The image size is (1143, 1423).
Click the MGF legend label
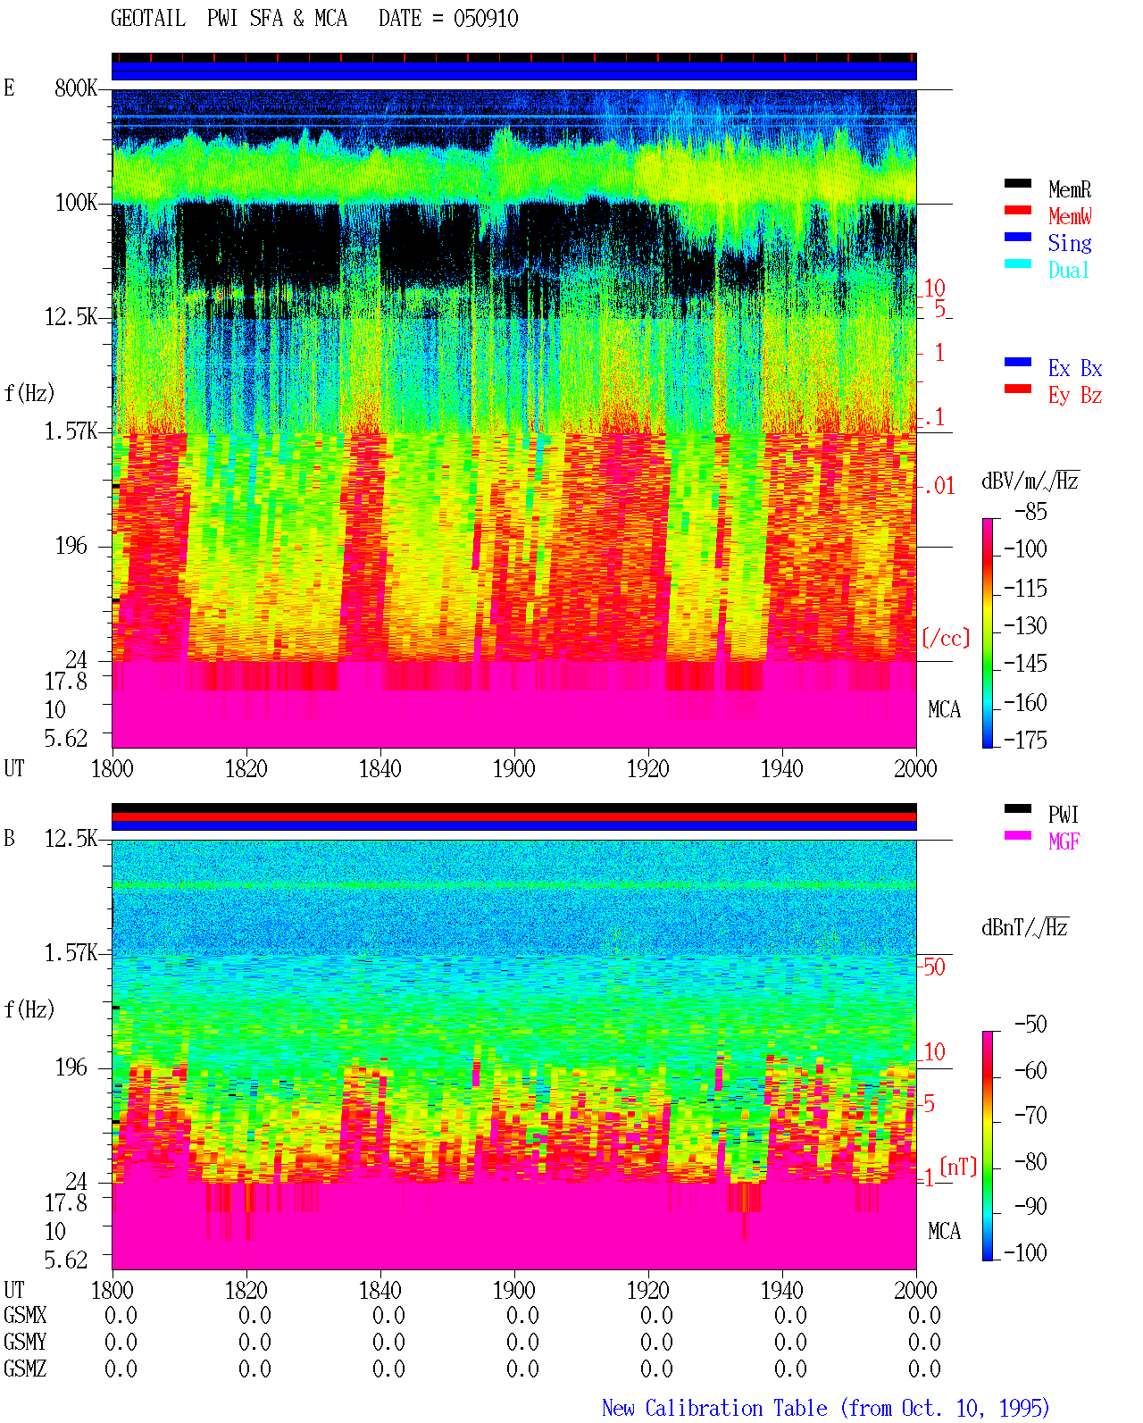[1064, 841]
